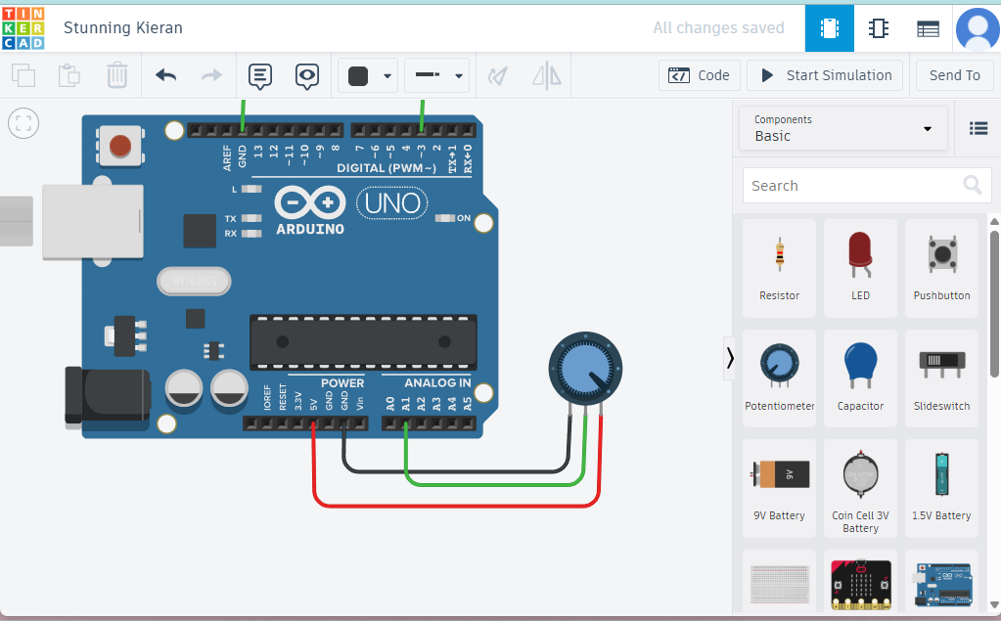Select the 9V Battery component
This screenshot has width=1001, height=621.
click(x=780, y=488)
